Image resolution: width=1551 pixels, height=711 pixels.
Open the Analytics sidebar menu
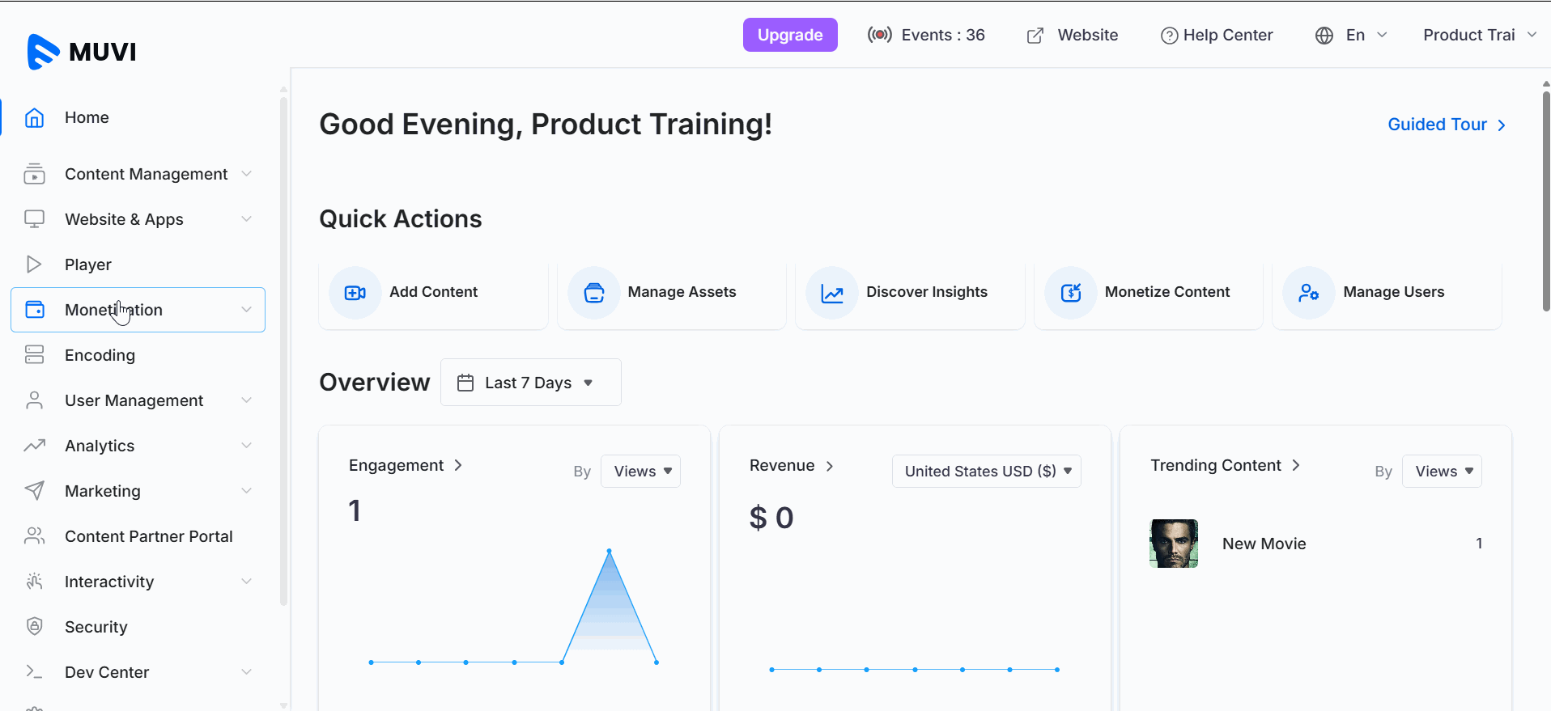(100, 446)
